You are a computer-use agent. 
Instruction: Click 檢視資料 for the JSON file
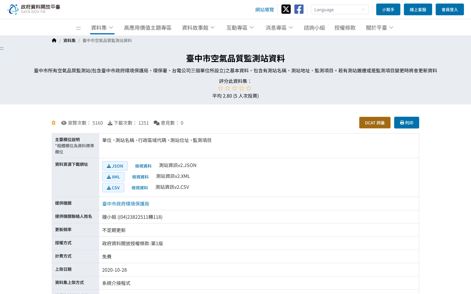pyautogui.click(x=143, y=166)
